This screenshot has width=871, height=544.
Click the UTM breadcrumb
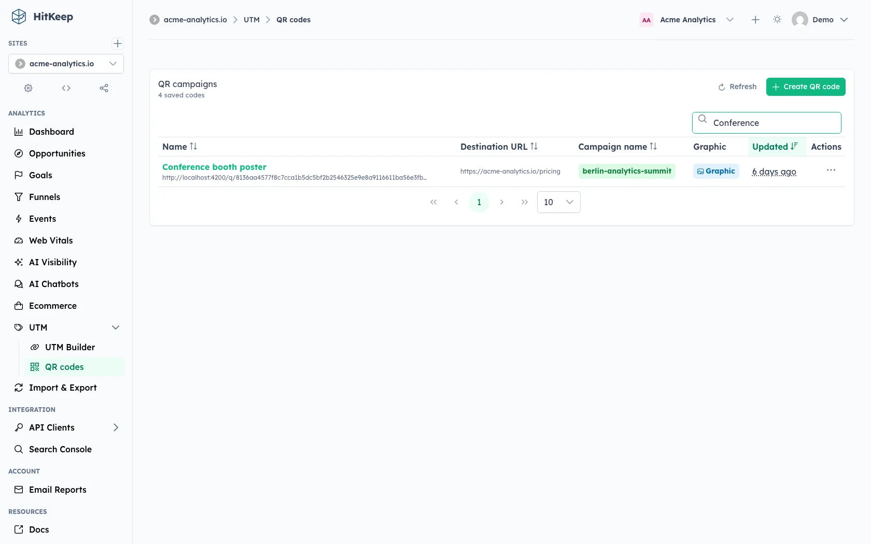251,20
